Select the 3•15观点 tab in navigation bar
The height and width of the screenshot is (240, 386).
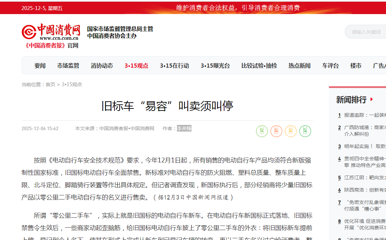(136, 66)
